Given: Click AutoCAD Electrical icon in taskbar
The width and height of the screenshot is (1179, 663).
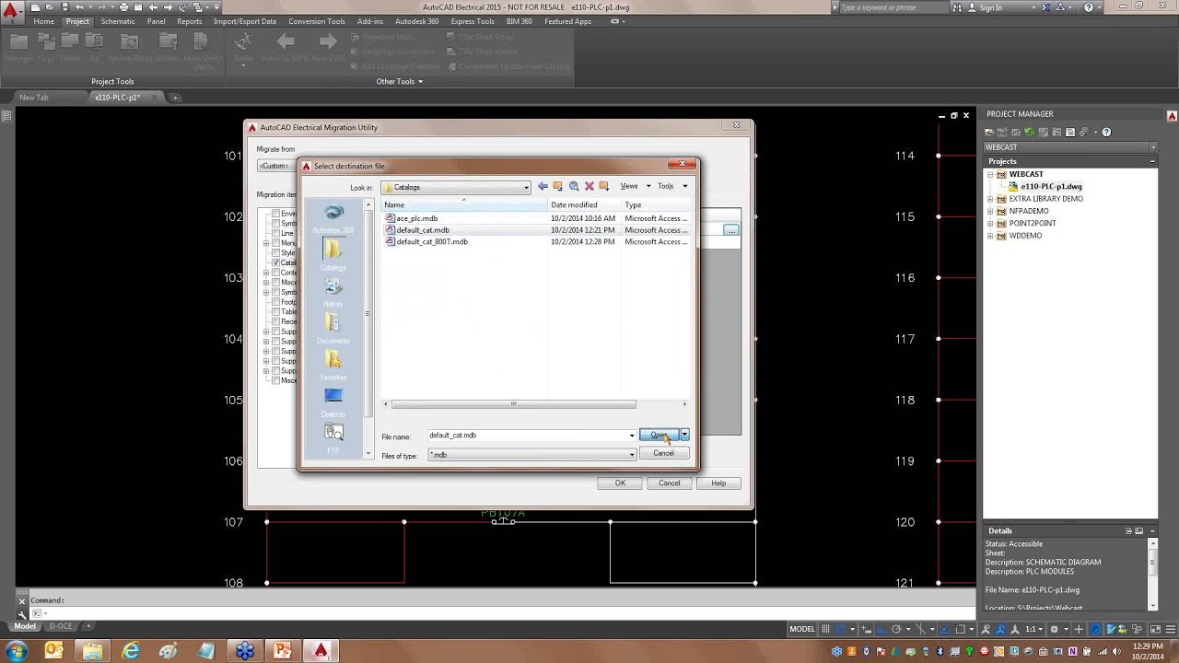Looking at the screenshot, I should (321, 651).
